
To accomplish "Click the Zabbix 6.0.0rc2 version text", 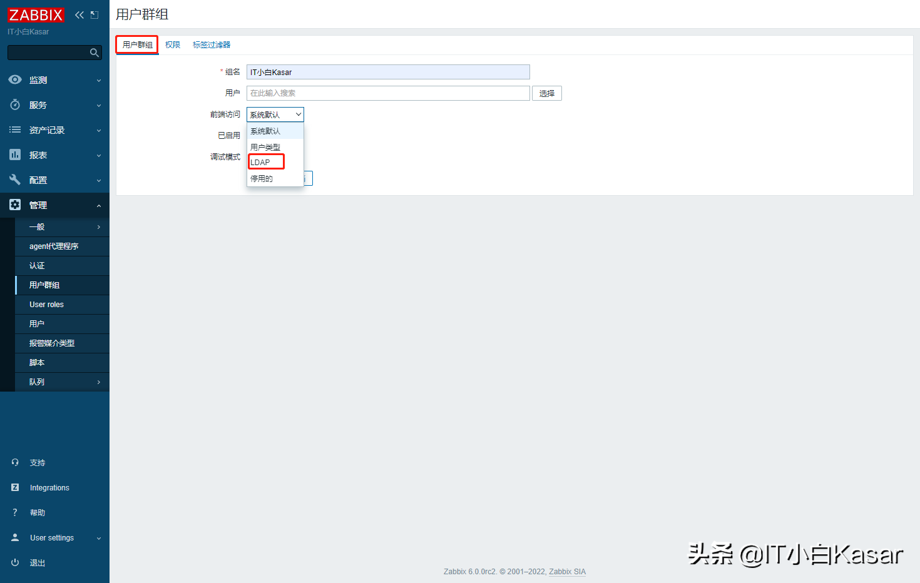I will 470,572.
